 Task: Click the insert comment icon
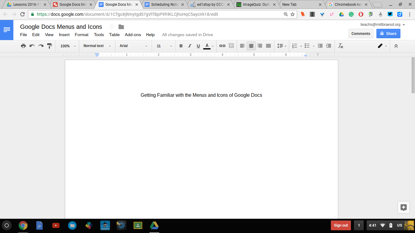pyautogui.click(x=231, y=46)
